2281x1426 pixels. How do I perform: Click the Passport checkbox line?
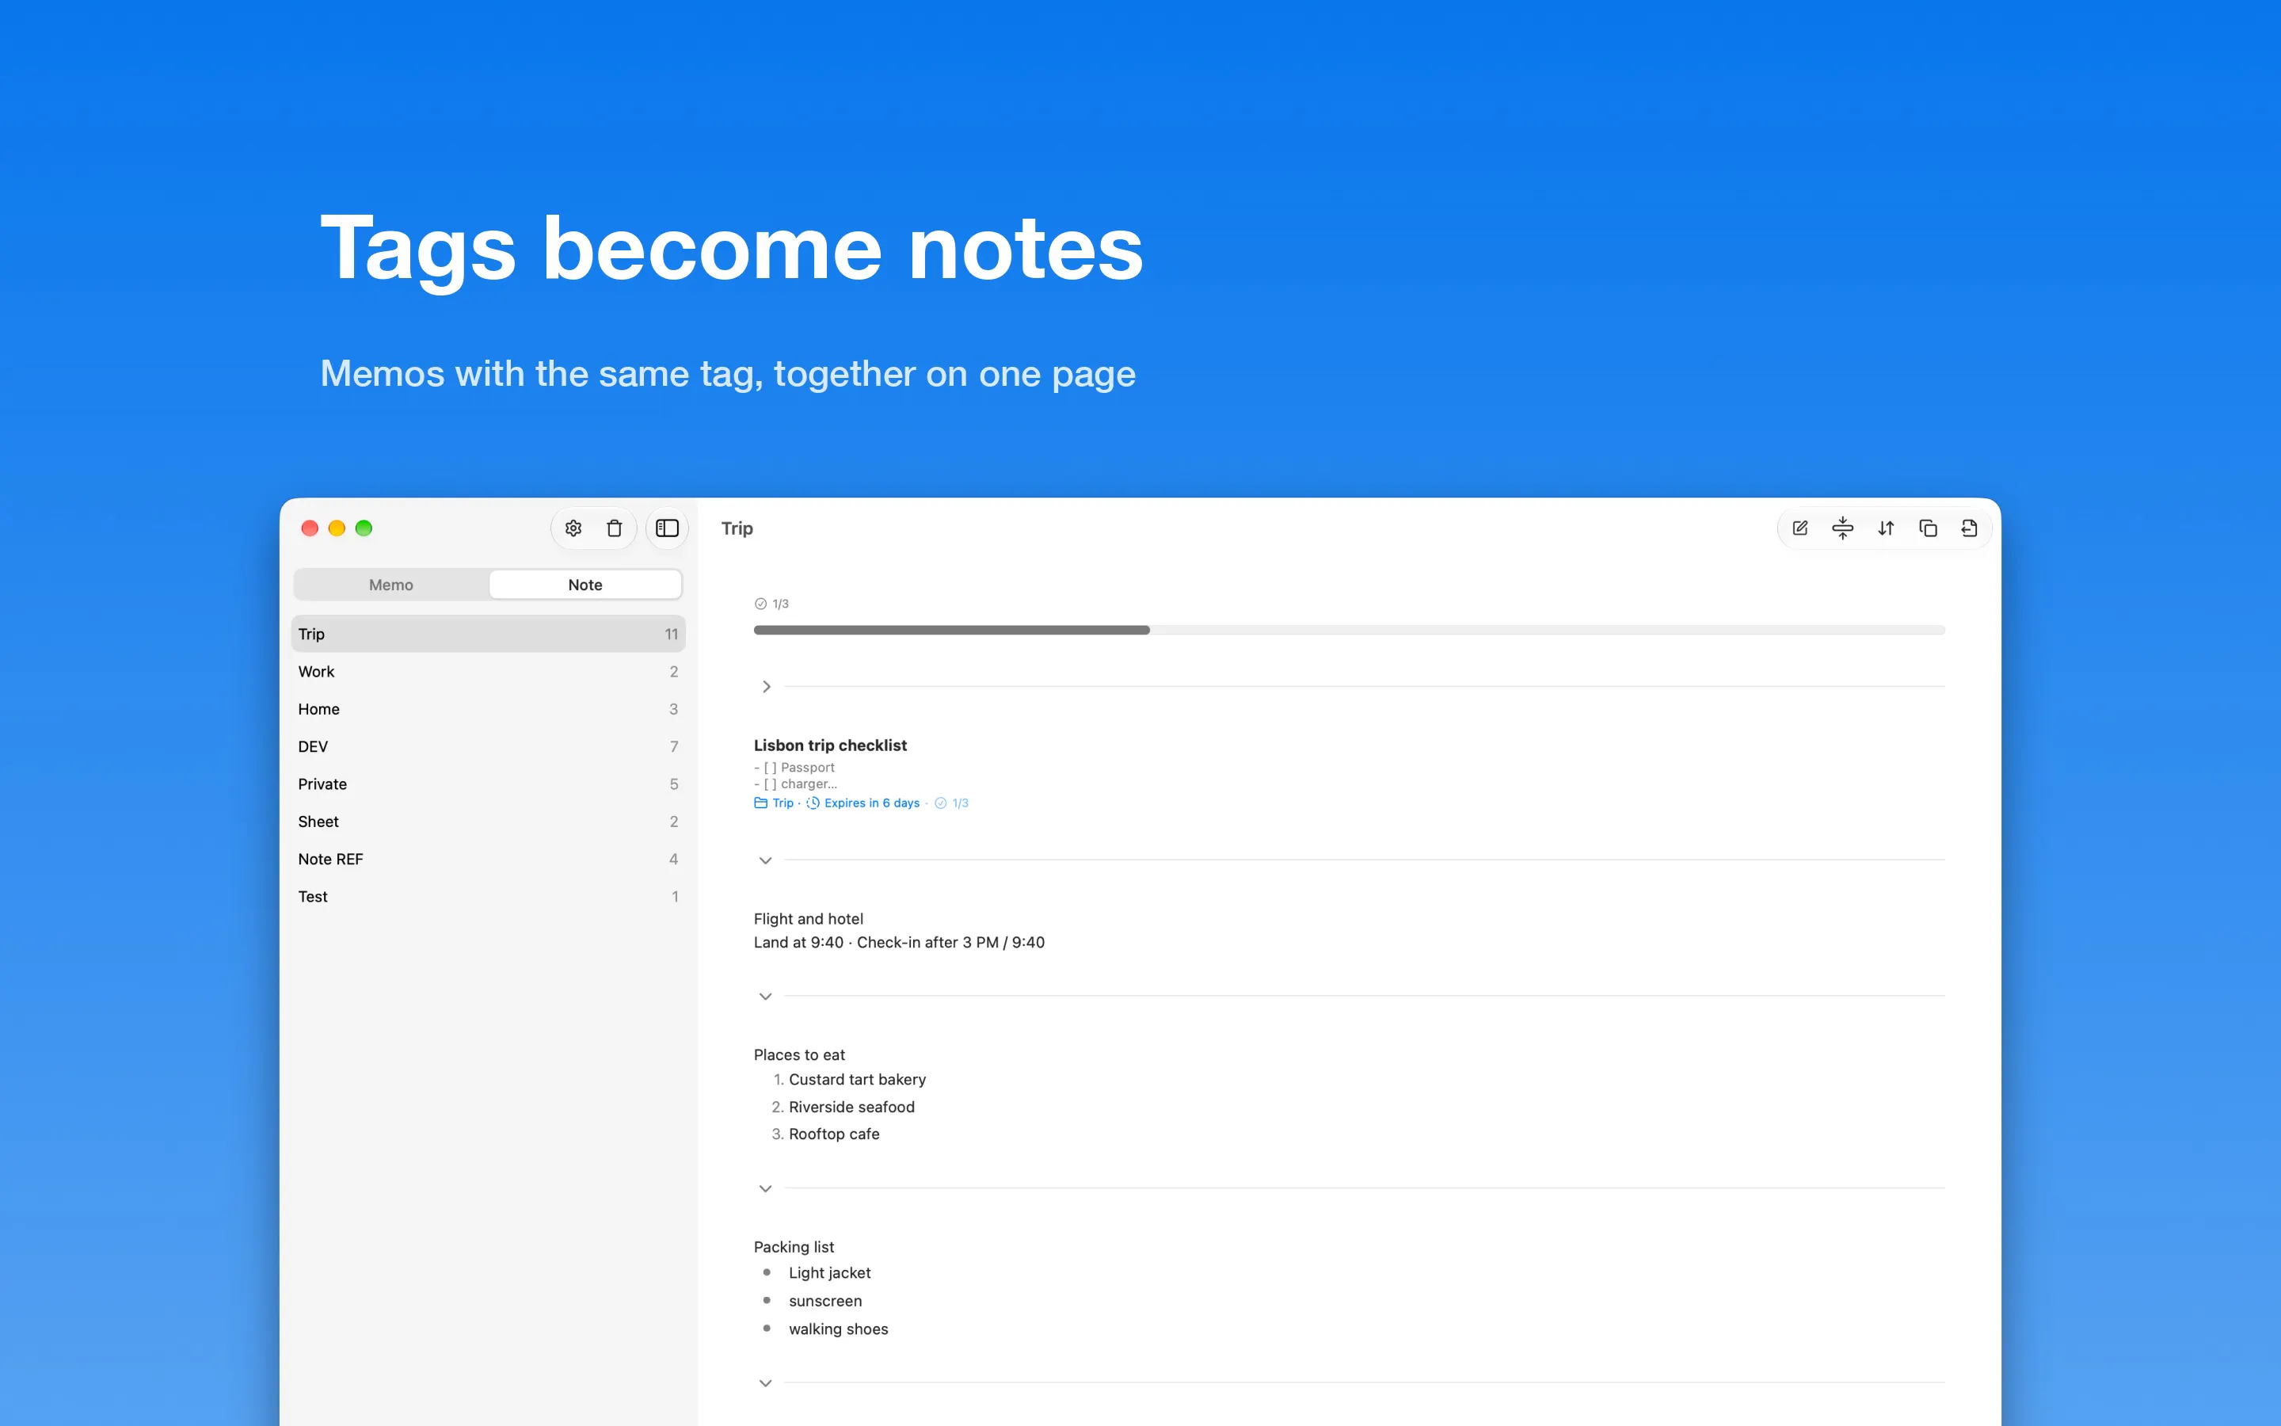(x=794, y=768)
